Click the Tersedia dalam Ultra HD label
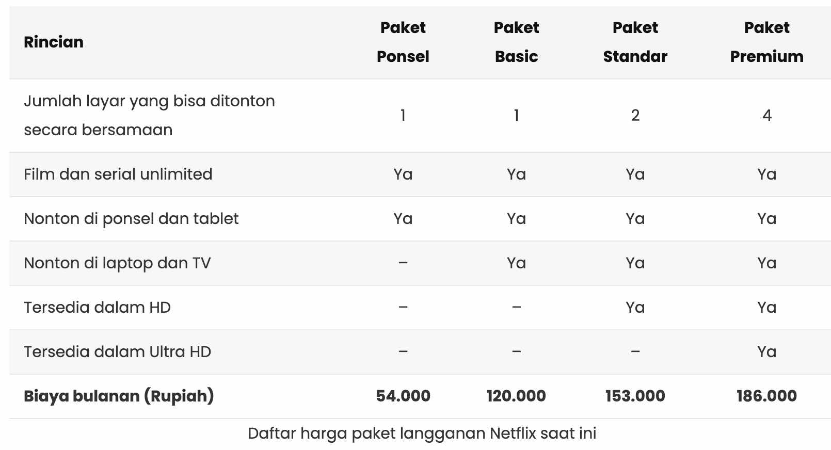This screenshot has height=450, width=831. 117,352
